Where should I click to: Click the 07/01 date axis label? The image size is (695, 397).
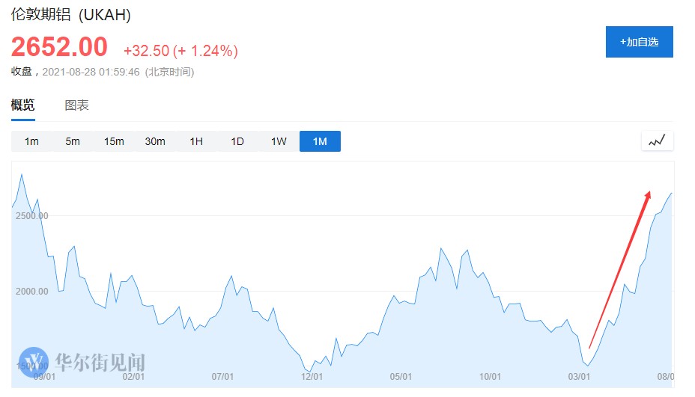point(223,377)
